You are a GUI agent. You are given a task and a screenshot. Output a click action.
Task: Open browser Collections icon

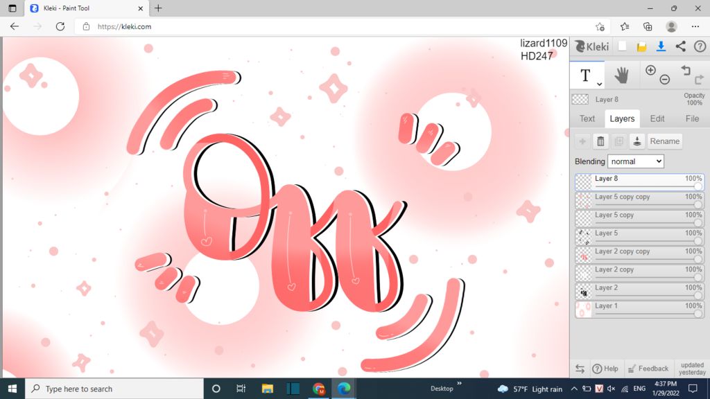(x=648, y=27)
